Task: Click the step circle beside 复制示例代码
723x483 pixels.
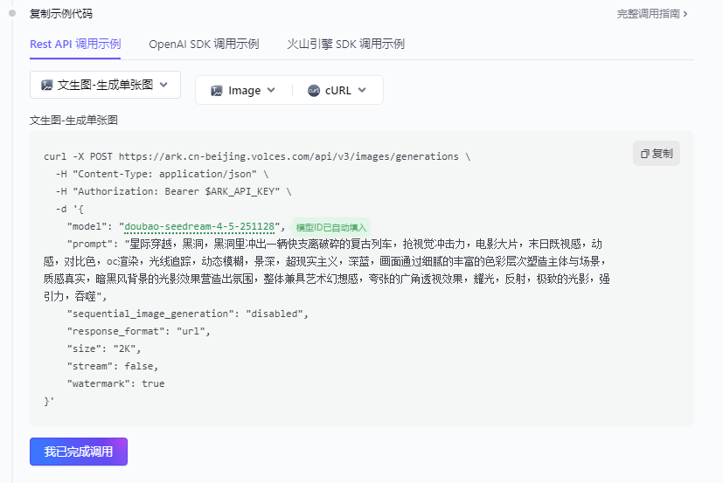Action: pyautogui.click(x=13, y=14)
